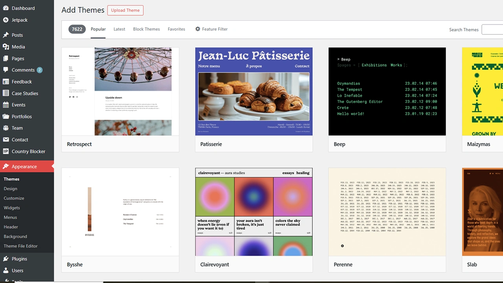Select the Patisserie theme thumbnail
The image size is (503, 283).
[253, 91]
